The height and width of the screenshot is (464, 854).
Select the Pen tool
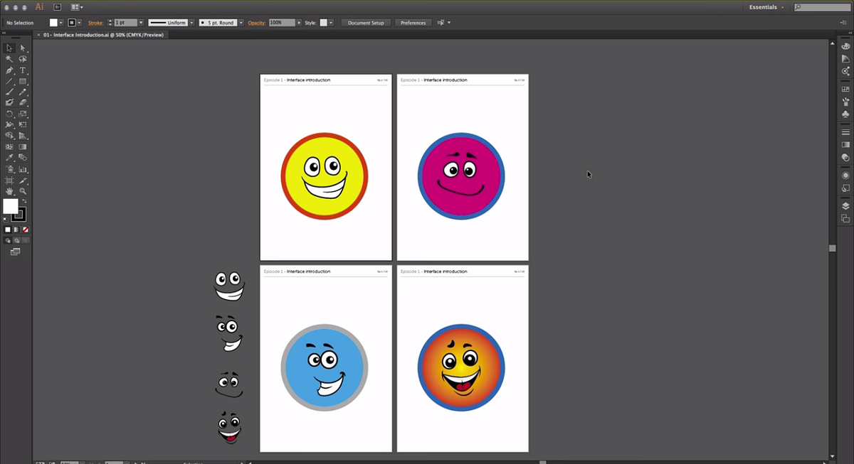9,70
